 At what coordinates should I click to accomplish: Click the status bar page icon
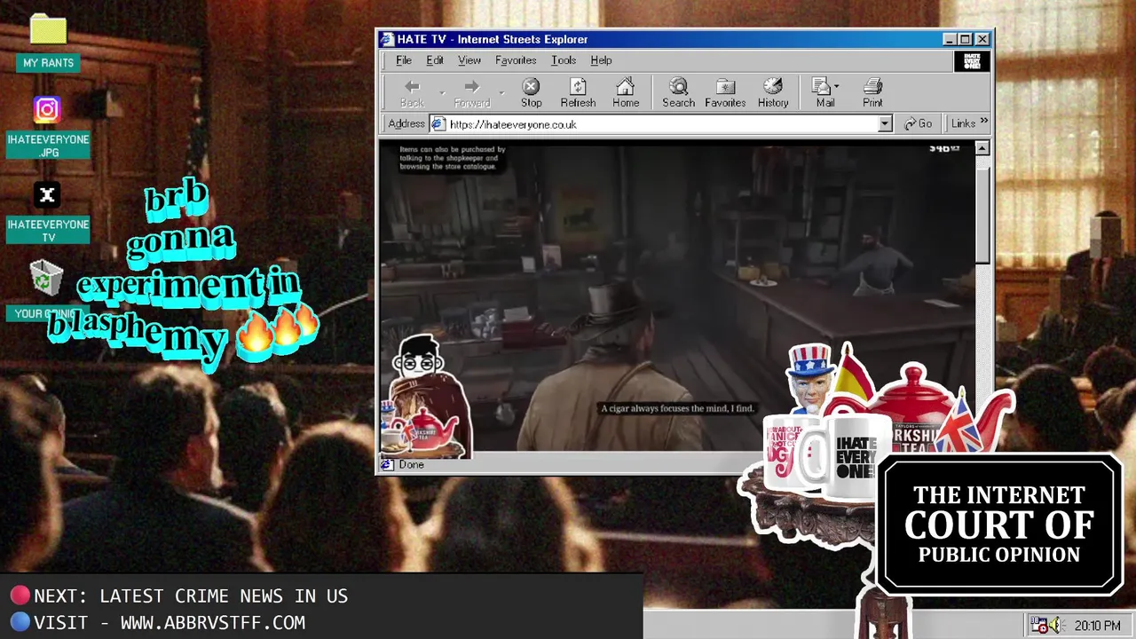click(388, 464)
